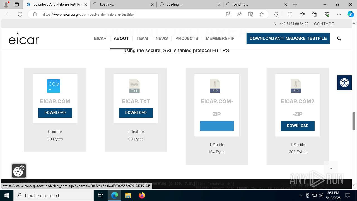Image resolution: width=357 pixels, height=201 pixels.
Task: Click the '184 Bytes' text
Action: [x=217, y=152]
